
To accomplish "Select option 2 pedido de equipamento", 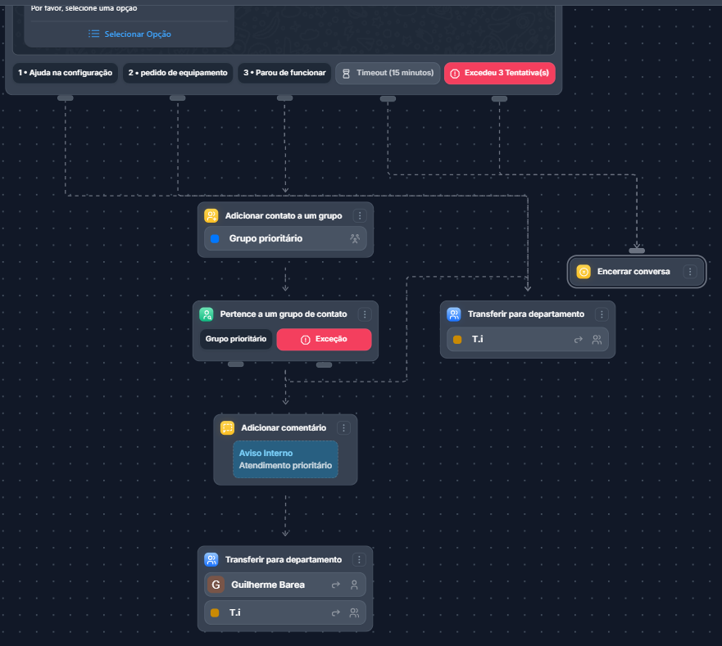I will click(178, 73).
